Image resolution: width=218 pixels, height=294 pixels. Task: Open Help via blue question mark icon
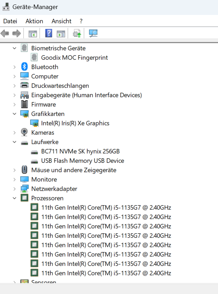click(x=49, y=33)
